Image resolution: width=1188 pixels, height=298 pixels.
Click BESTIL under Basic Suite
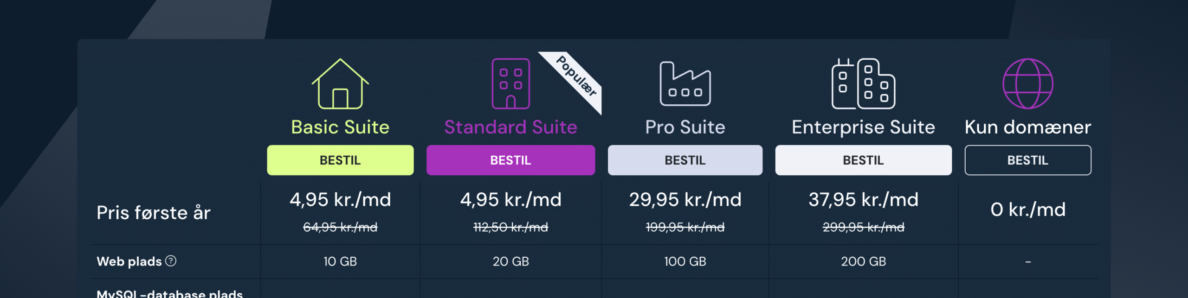(340, 160)
